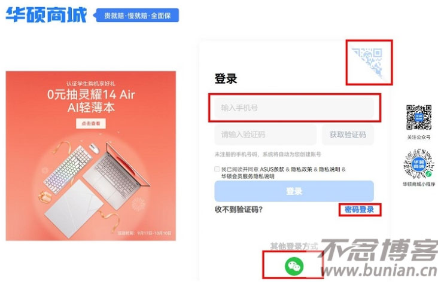Switch to QR code login corner icon

369,63
